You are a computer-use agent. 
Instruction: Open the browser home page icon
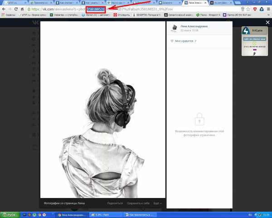[22, 9]
